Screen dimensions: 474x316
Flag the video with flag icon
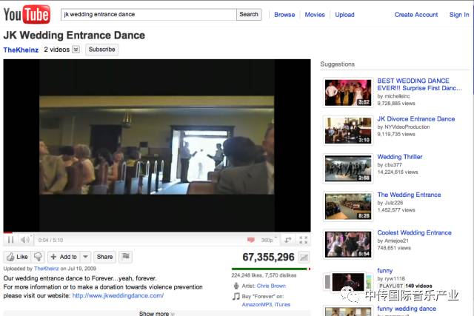coord(125,257)
